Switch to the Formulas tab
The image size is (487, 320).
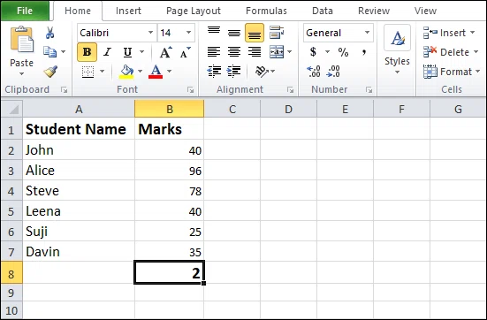[266, 11]
